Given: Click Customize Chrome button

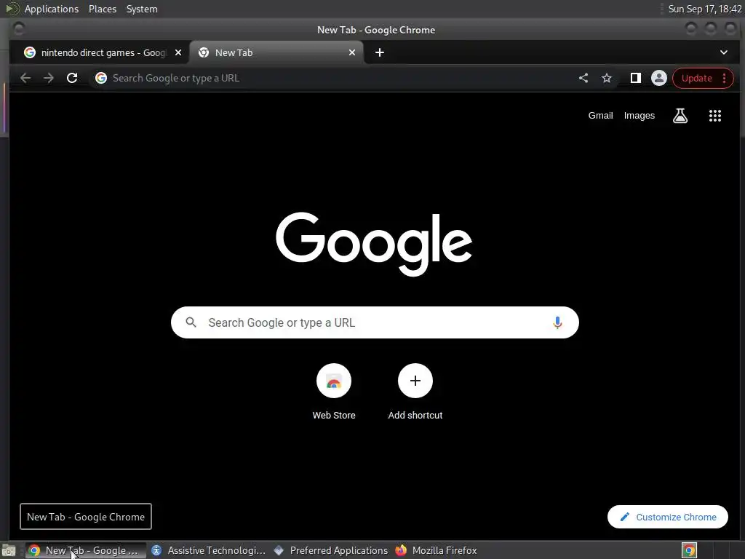Looking at the screenshot, I should pyautogui.click(x=668, y=517).
